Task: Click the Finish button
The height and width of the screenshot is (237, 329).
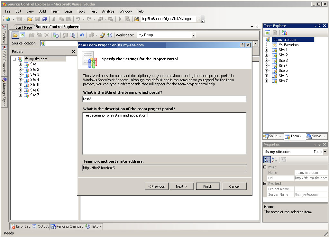Action: 208,186
